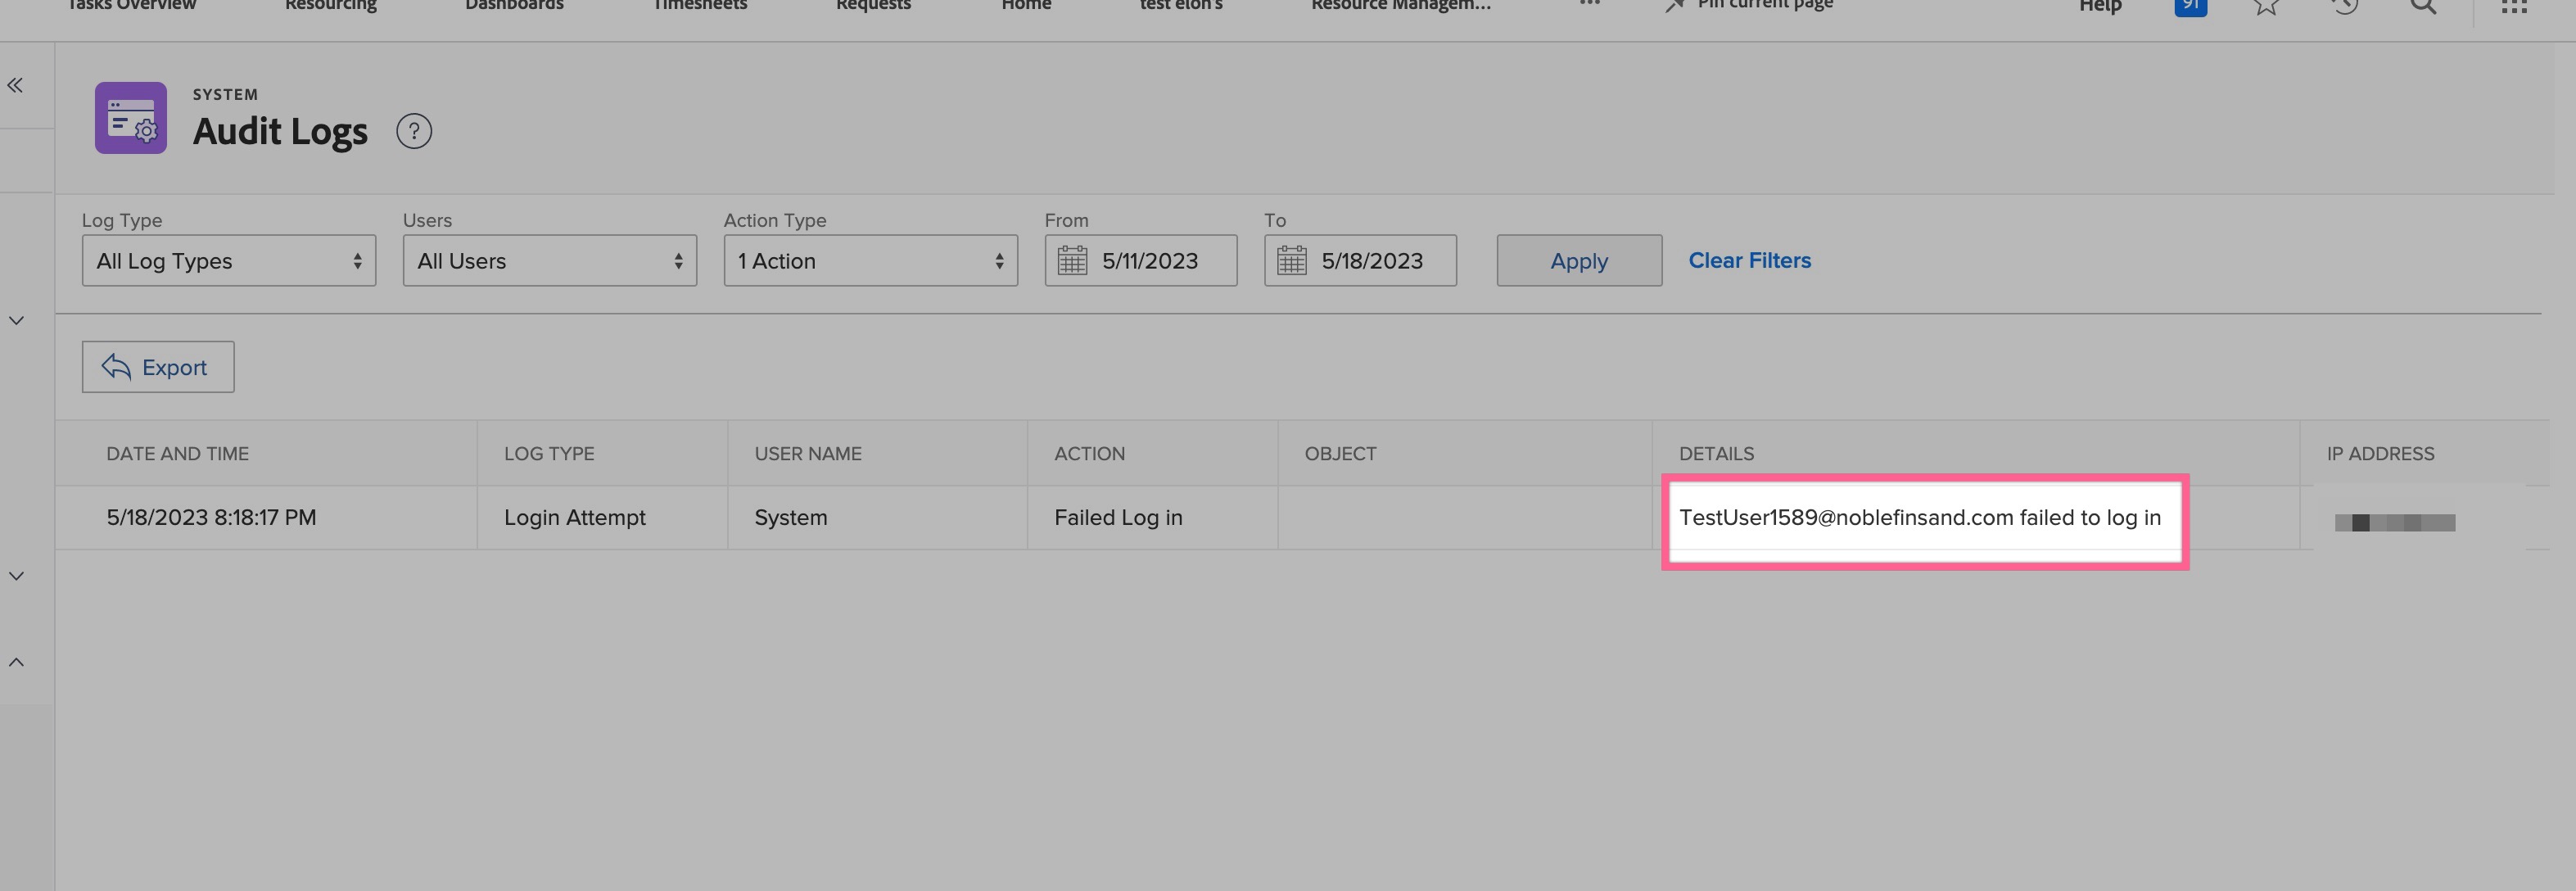Click the Audit Logs purple system icon
Screen dimensions: 2576x891
pos(131,118)
